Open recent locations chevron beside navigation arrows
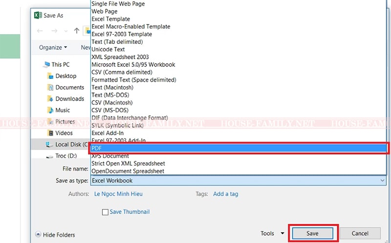 66,31
